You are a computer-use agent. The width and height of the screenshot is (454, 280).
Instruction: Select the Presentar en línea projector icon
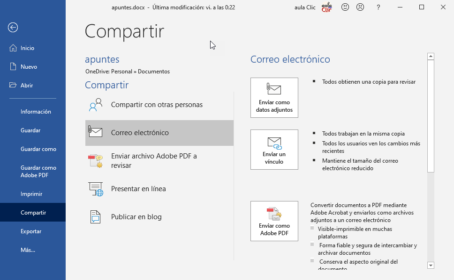[96, 189]
